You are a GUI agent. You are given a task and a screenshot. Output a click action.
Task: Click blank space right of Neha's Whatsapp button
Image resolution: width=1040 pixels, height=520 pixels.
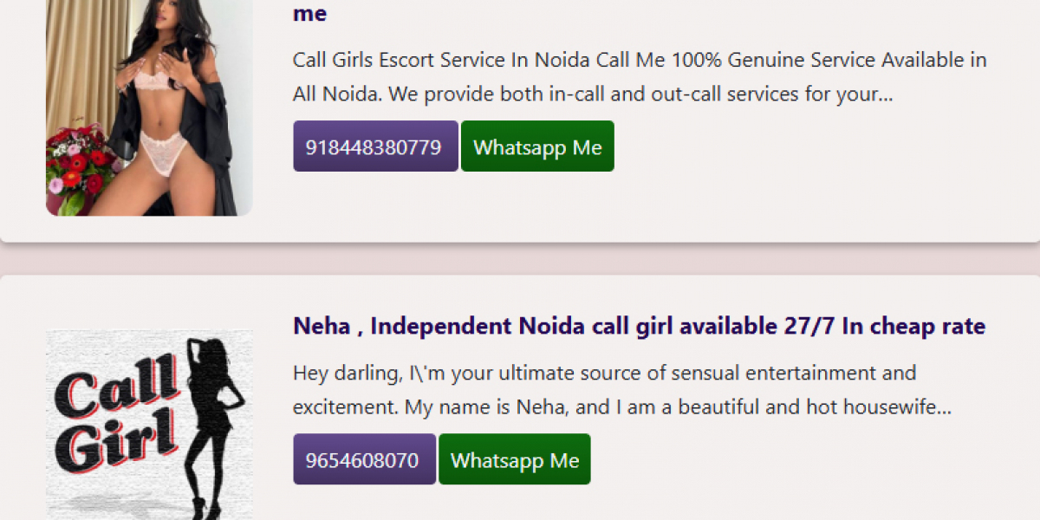point(780,459)
